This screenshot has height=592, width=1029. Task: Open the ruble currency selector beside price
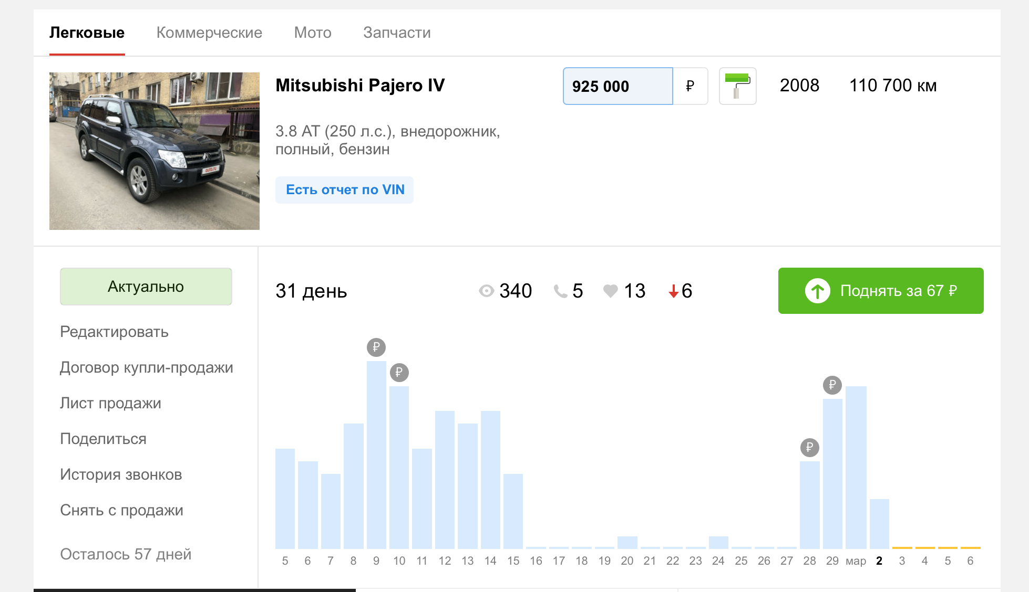click(690, 86)
